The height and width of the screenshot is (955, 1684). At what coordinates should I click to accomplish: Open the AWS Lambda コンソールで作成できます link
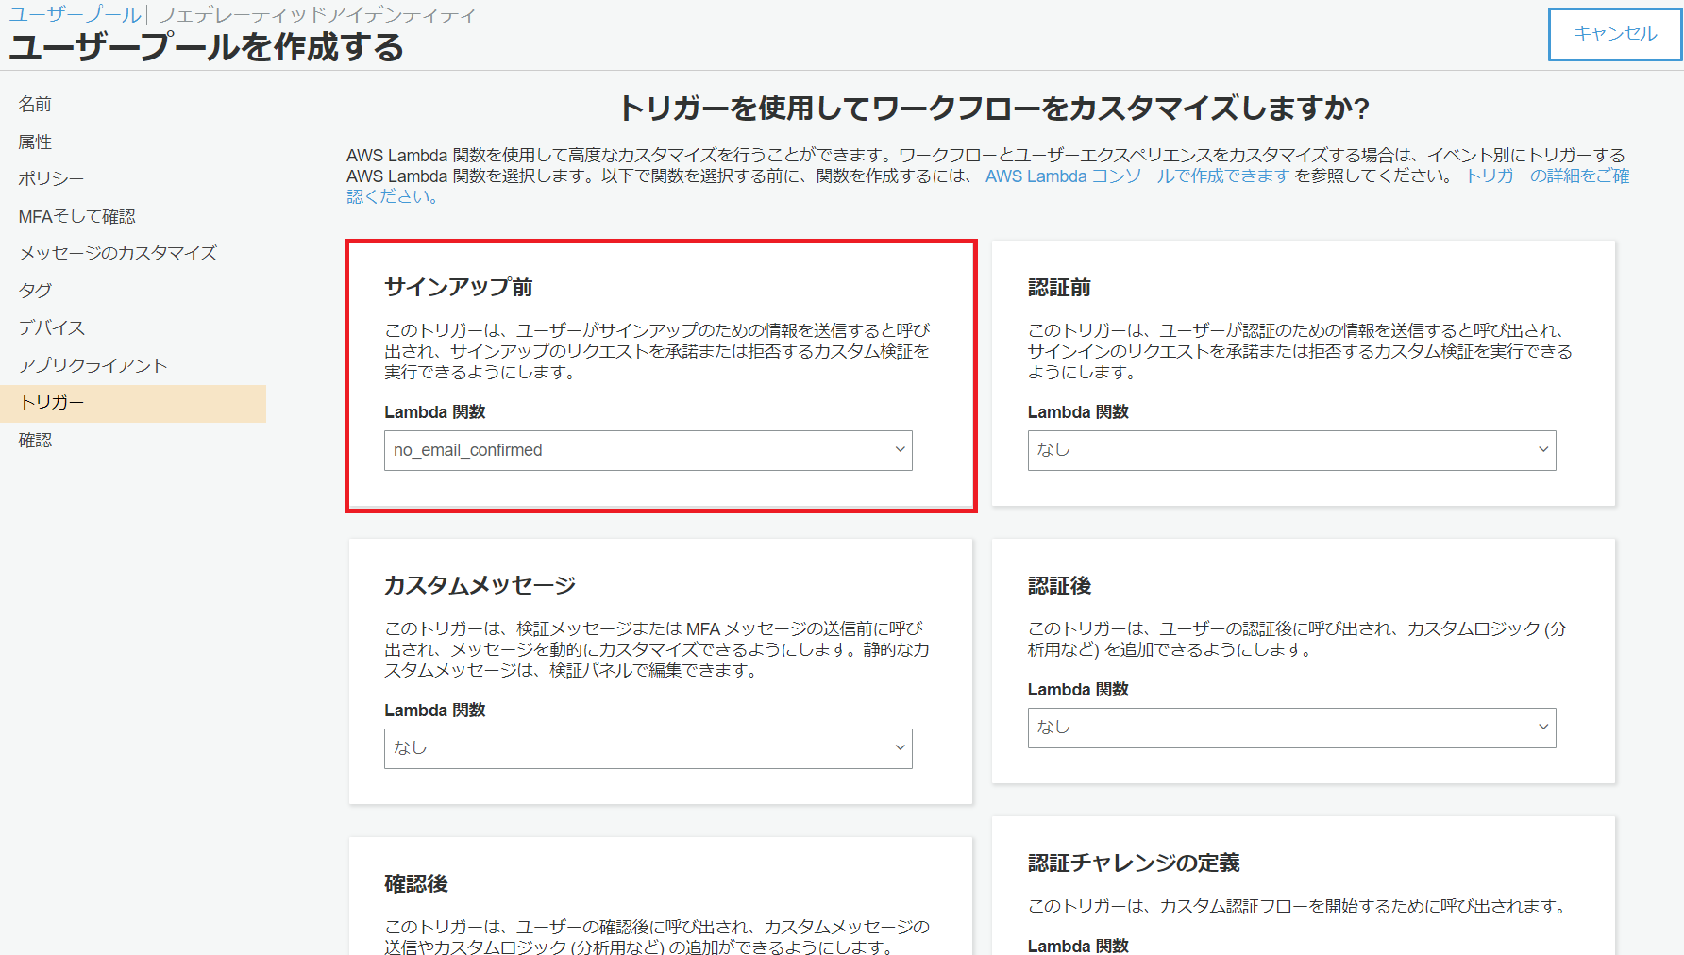coord(1137,176)
